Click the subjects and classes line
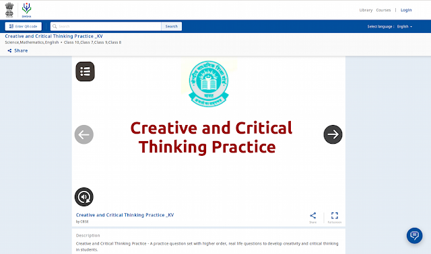The width and height of the screenshot is (431, 254). tap(63, 42)
